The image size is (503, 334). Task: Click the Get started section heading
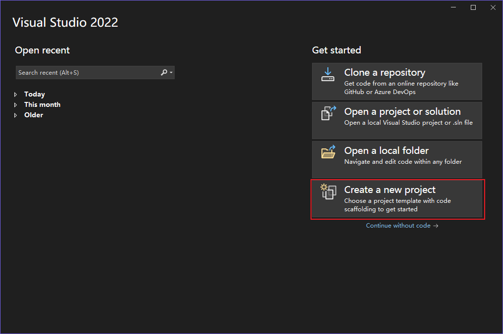336,50
